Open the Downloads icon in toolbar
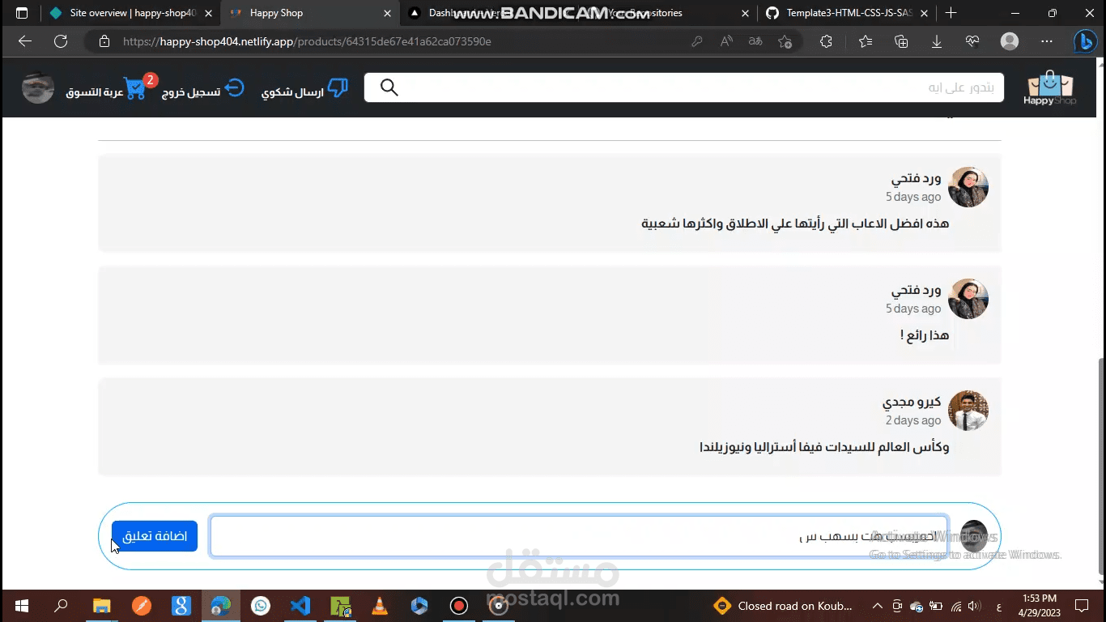 [x=937, y=41]
